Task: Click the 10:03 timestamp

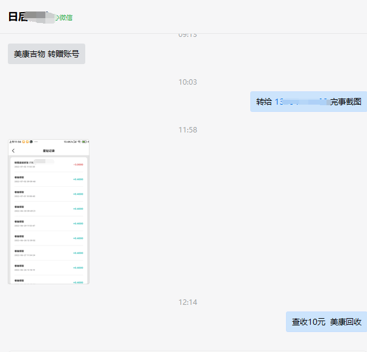Action: pyautogui.click(x=187, y=82)
